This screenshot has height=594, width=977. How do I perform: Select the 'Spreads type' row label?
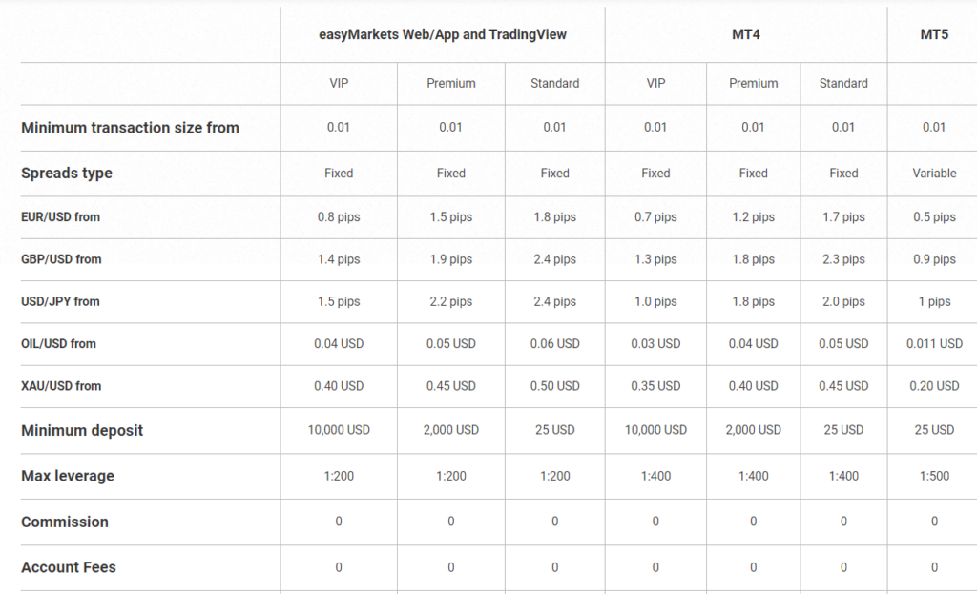67,174
